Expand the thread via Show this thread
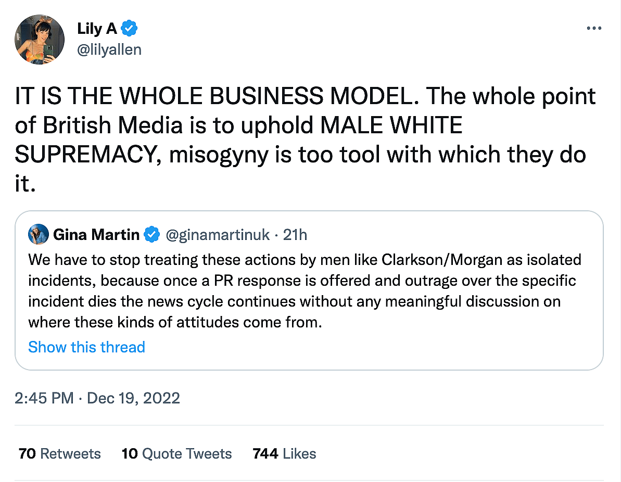This screenshot has width=621, height=482. 86,347
